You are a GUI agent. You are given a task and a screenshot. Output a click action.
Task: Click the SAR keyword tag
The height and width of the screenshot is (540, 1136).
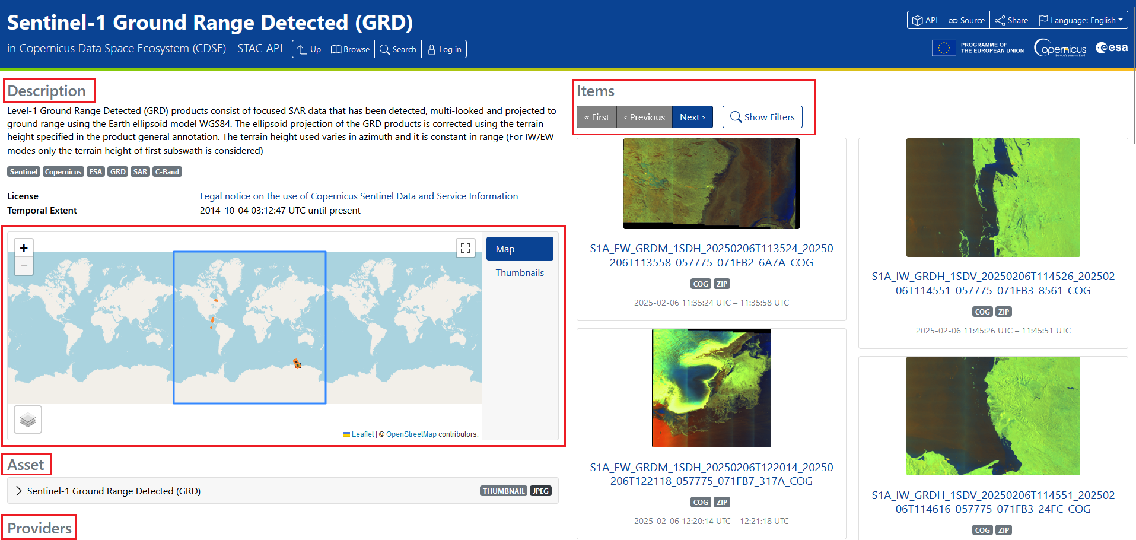pyautogui.click(x=140, y=171)
